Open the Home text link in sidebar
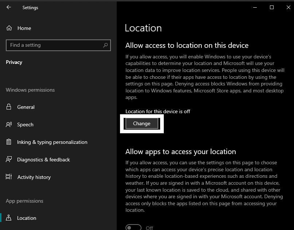Viewport: 294px width, 230px height. [24, 28]
